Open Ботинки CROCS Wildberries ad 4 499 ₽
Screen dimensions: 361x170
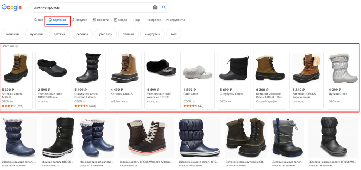[x=125, y=80]
